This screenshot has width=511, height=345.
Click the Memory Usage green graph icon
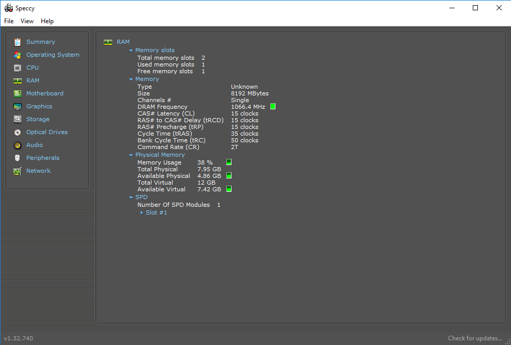[x=229, y=162]
